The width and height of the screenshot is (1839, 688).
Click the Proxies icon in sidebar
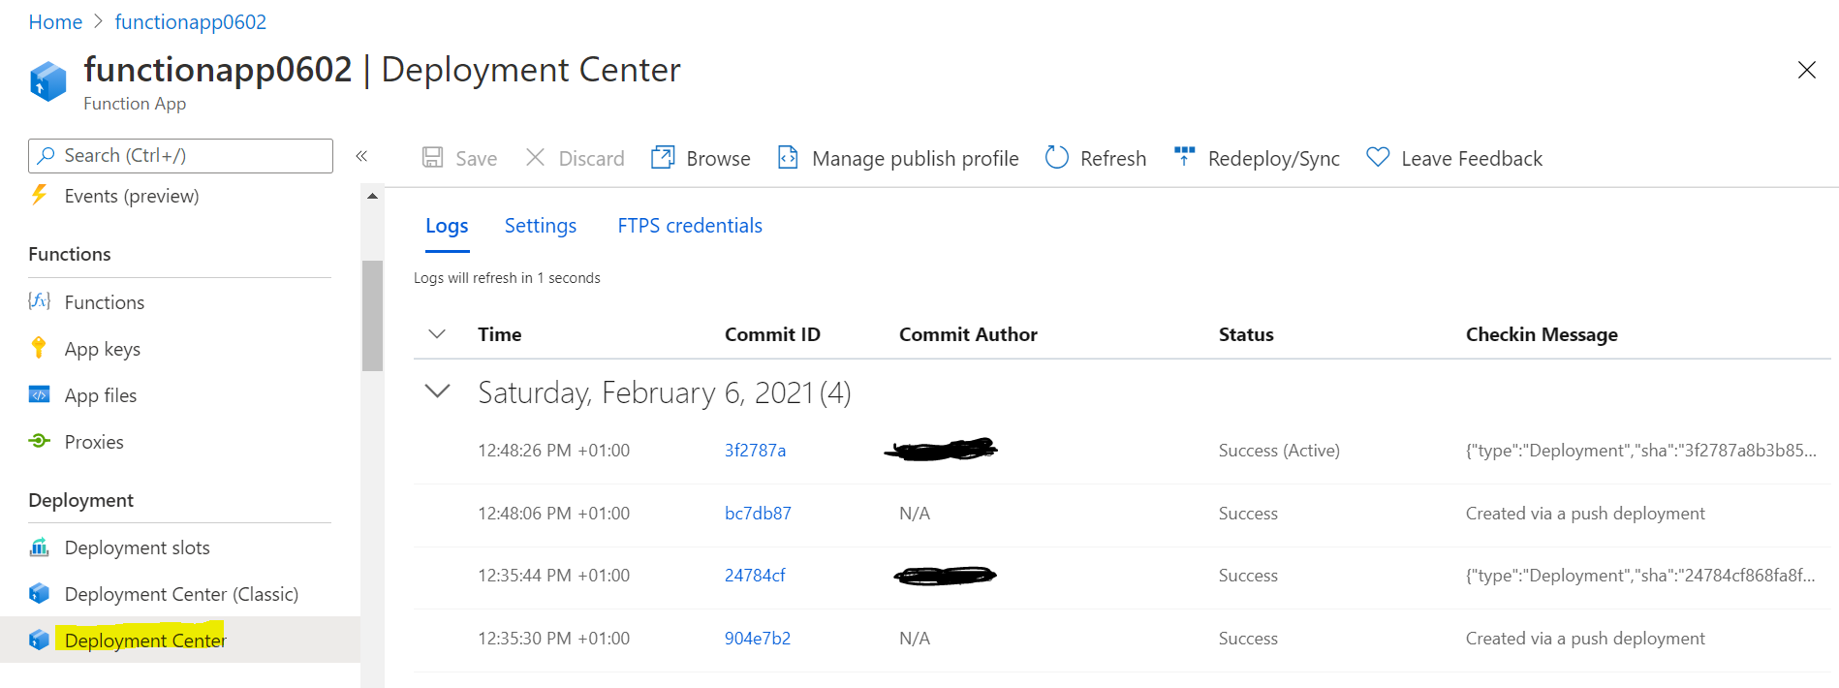39,441
